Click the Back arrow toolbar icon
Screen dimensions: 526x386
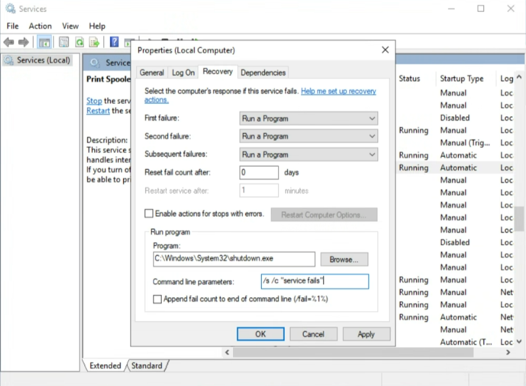click(9, 42)
